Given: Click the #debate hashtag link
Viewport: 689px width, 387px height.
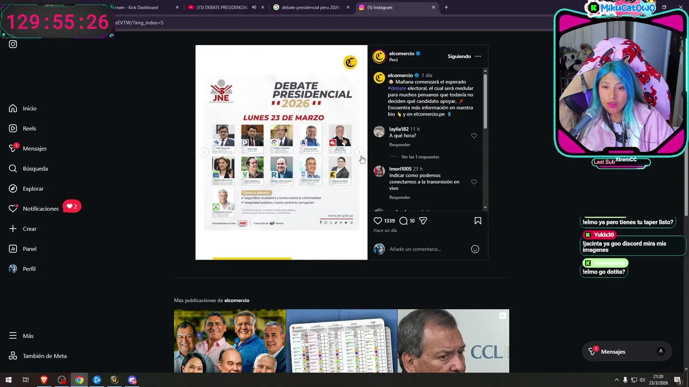Looking at the screenshot, I should click(x=397, y=88).
